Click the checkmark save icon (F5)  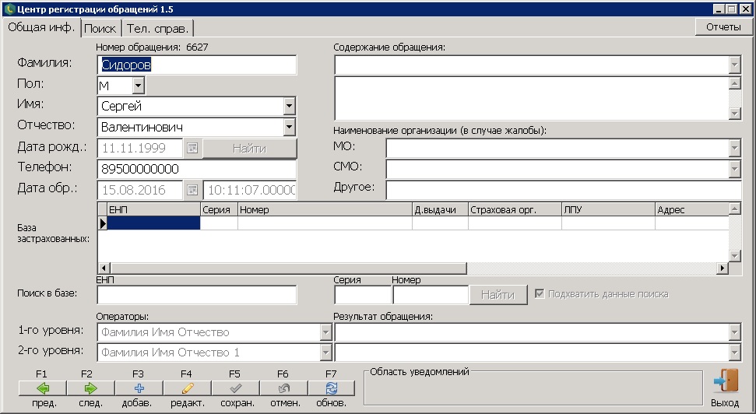tap(234, 388)
